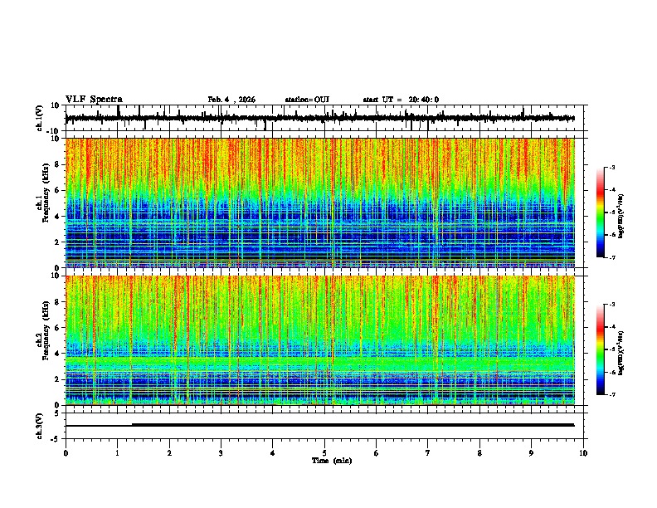Click the time axis tick label '8'
The image size is (657, 508).
tap(479, 453)
